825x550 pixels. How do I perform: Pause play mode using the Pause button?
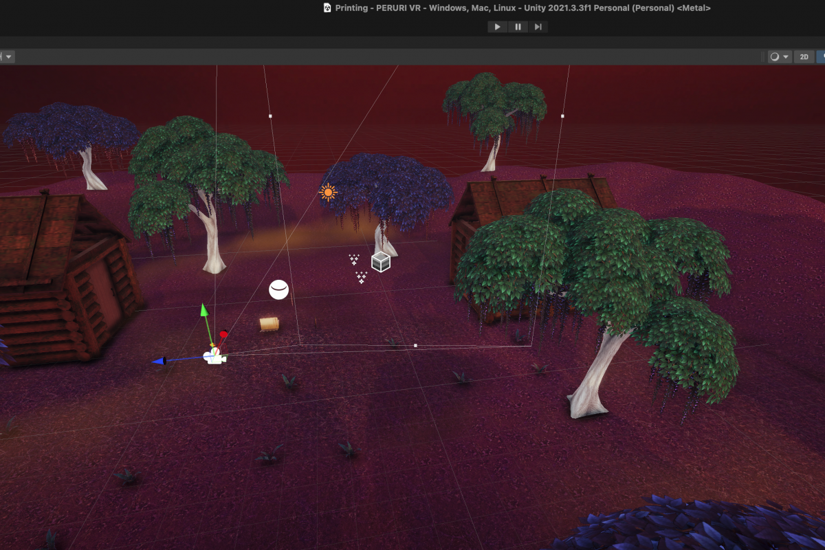point(518,27)
